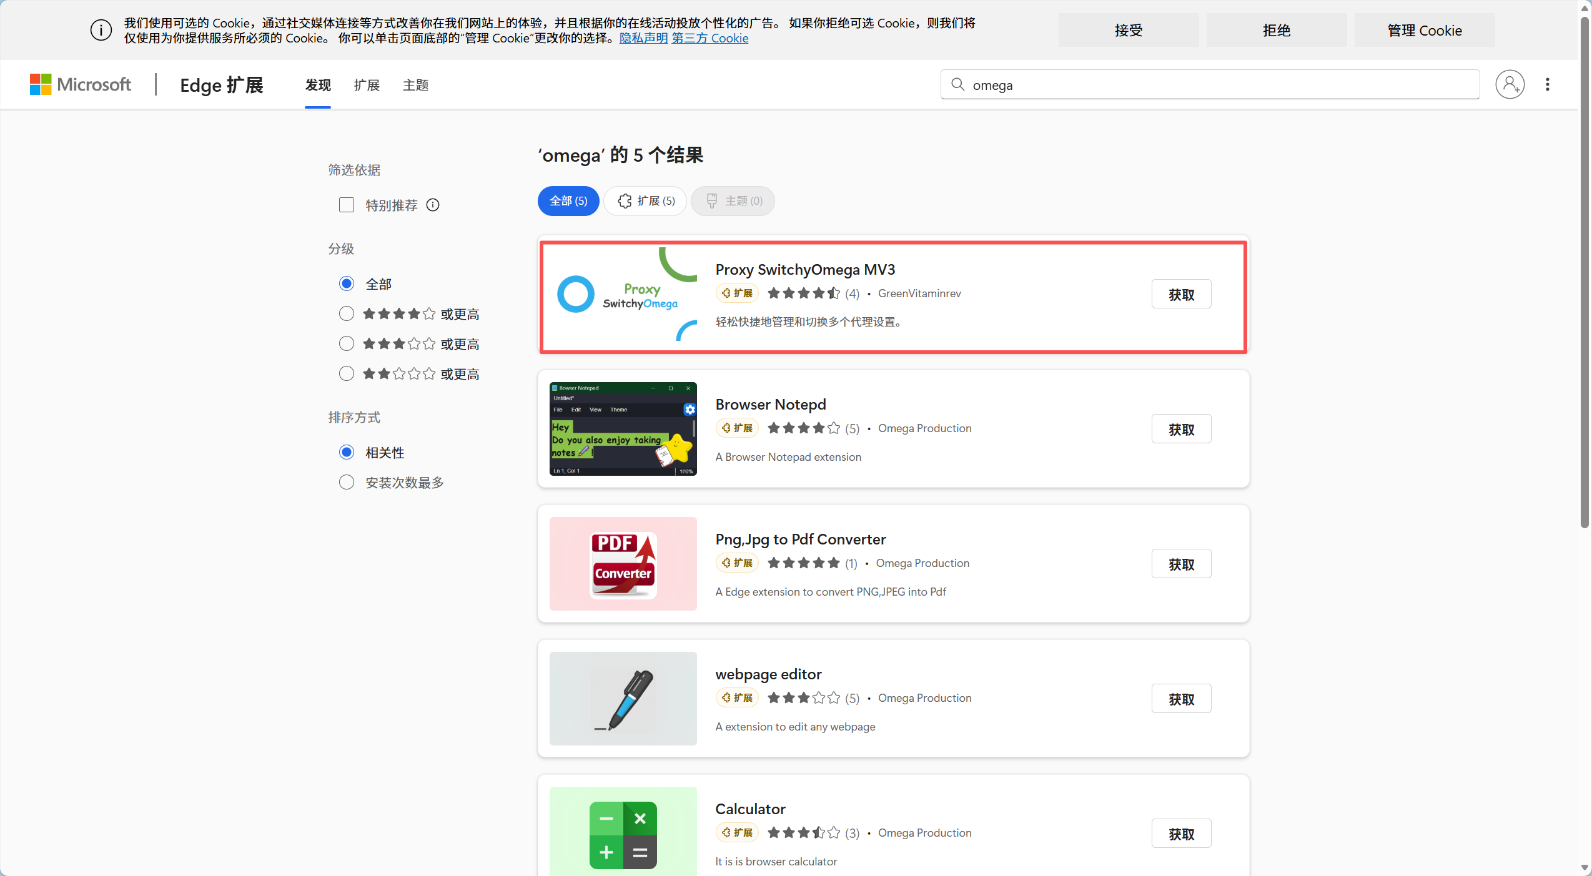The height and width of the screenshot is (876, 1592).
Task: Open the Browser Notepd title
Action: coord(771,404)
